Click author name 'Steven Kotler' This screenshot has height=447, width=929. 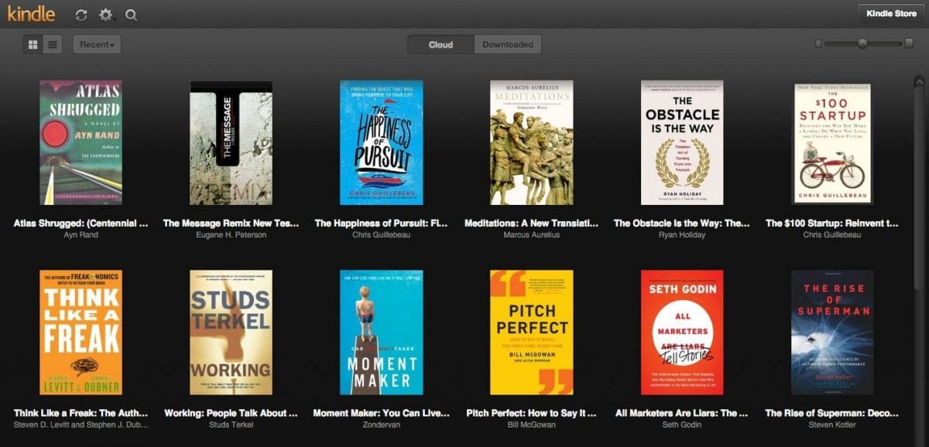coord(832,425)
